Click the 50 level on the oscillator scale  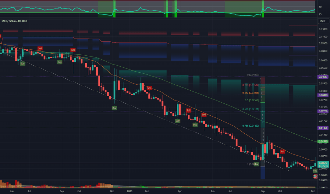click(320, 7)
